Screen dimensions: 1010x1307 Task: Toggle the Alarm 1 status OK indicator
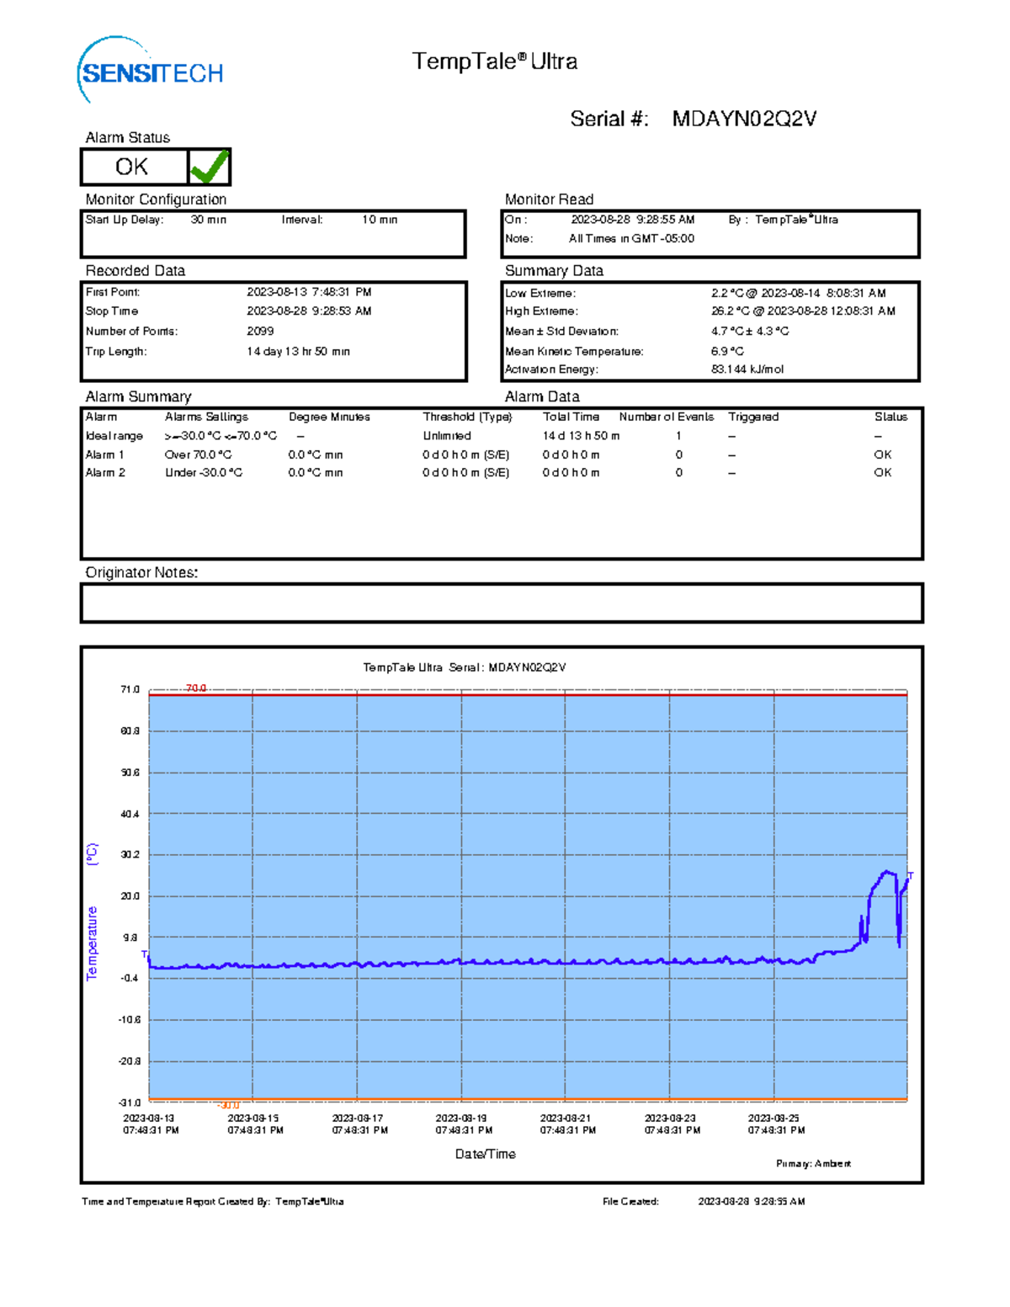click(x=882, y=454)
